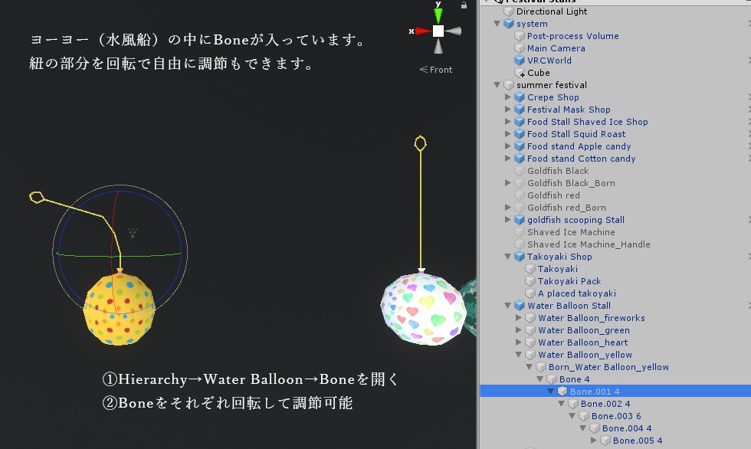Select the Main Camera object
The height and width of the screenshot is (449, 751).
(556, 48)
